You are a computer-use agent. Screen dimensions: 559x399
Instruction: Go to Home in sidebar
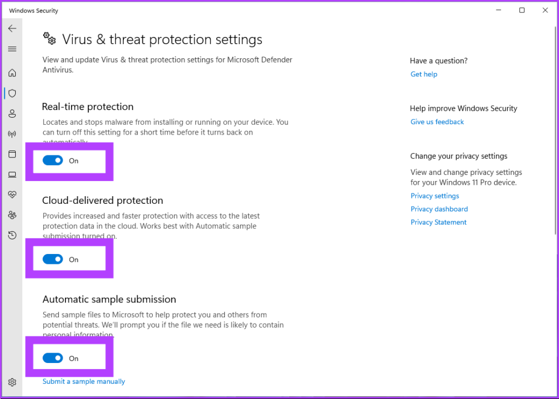[12, 73]
